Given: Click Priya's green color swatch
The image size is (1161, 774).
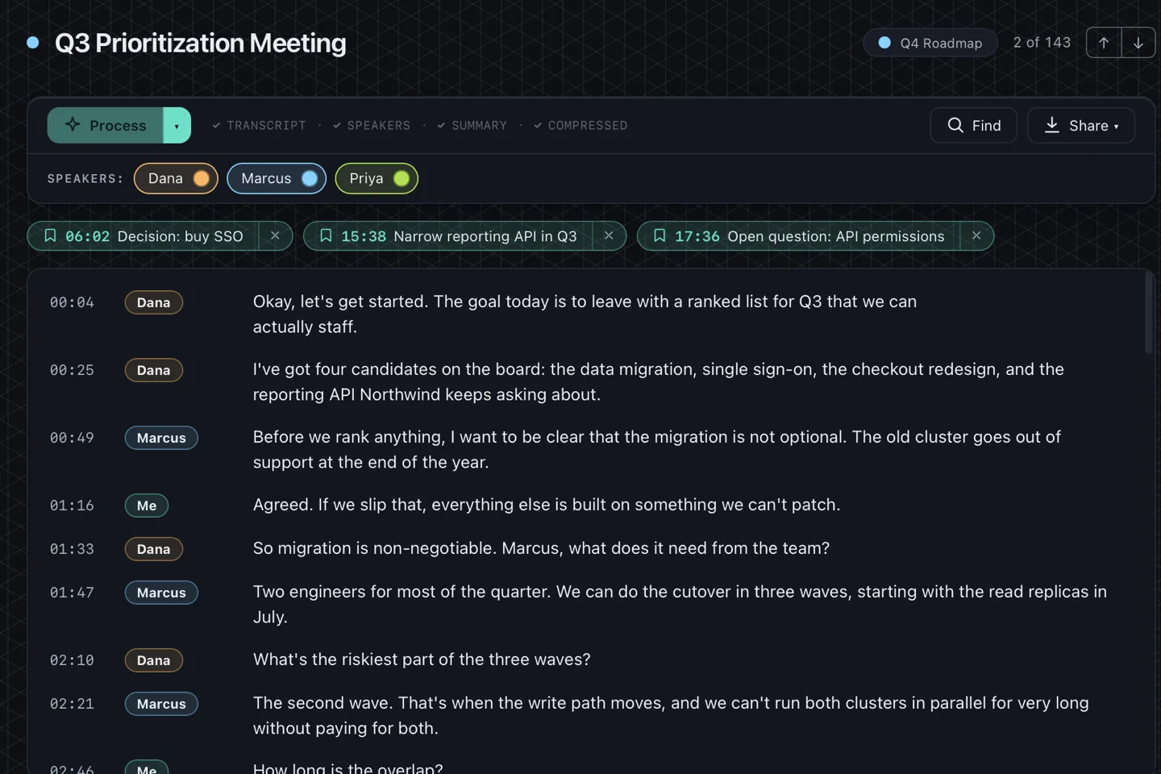Looking at the screenshot, I should (x=402, y=178).
